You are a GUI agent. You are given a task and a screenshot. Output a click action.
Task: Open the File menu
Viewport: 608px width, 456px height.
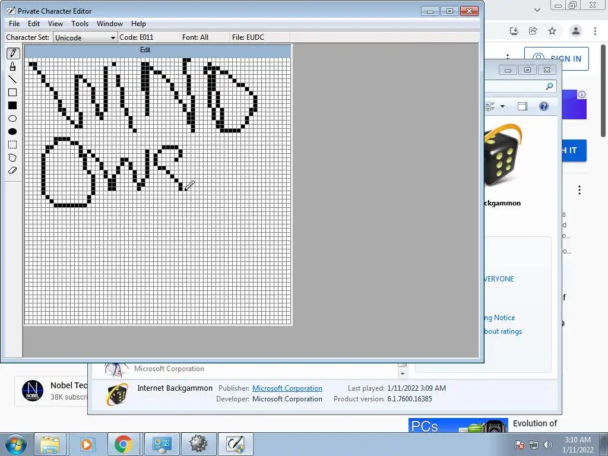[14, 24]
